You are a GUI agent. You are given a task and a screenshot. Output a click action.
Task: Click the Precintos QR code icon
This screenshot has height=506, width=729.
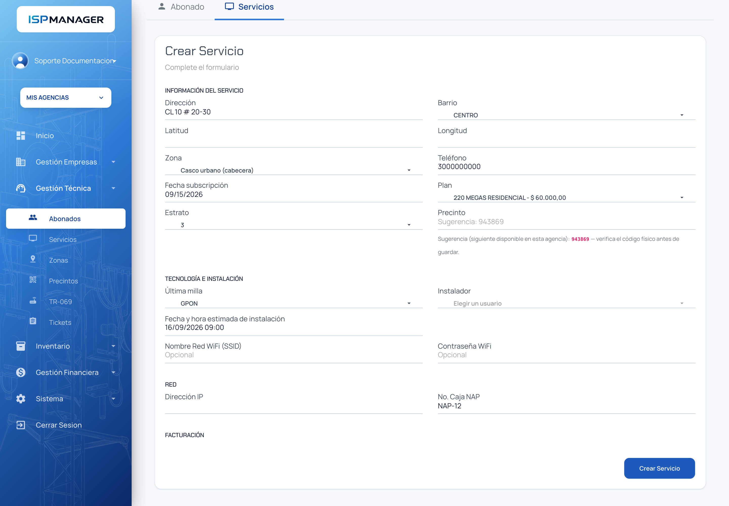point(33,280)
